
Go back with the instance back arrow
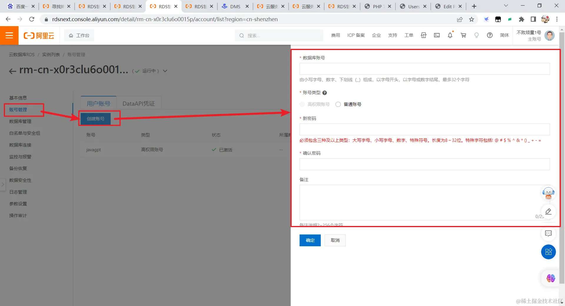13,71
